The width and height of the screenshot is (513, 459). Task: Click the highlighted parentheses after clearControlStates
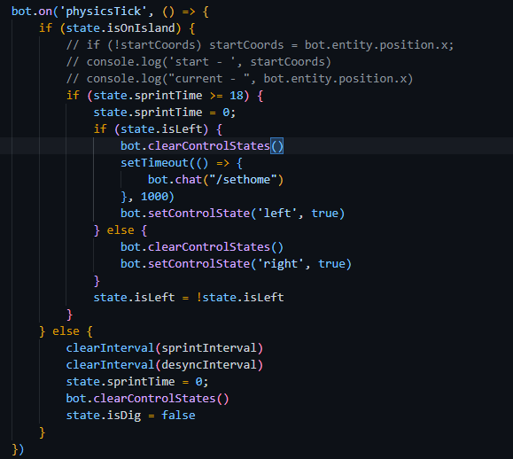click(276, 146)
